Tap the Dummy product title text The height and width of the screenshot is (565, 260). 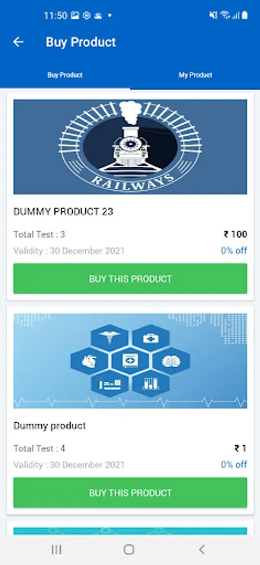[x=49, y=426]
